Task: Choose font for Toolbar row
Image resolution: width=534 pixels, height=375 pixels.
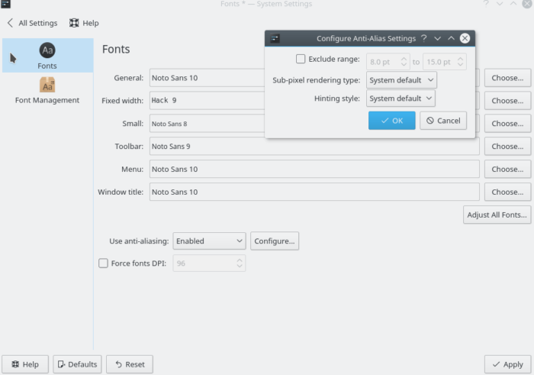Action: (x=507, y=146)
